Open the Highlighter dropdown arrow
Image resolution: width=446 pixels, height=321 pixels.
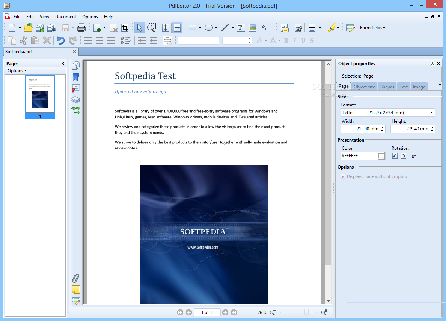pos(338,28)
